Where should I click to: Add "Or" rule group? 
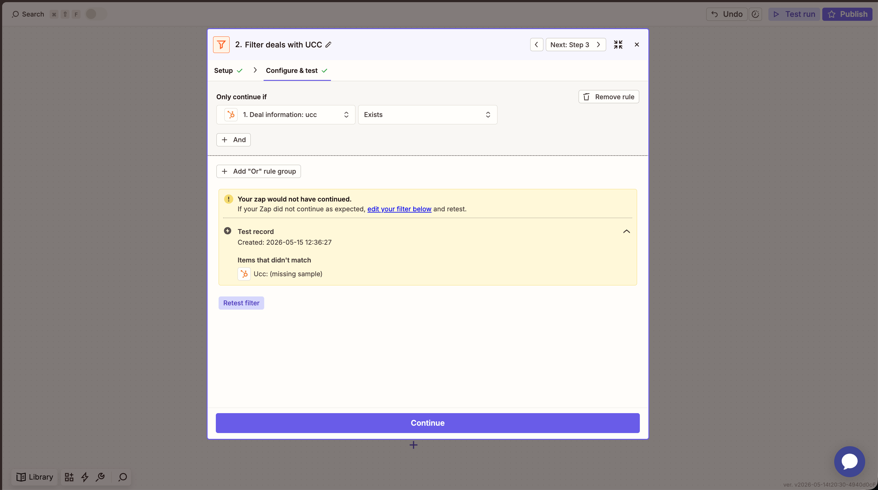tap(258, 171)
